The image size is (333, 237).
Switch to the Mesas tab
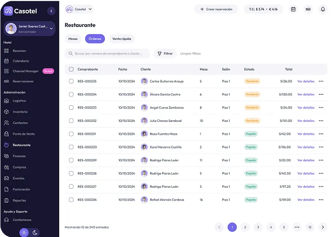click(73, 38)
